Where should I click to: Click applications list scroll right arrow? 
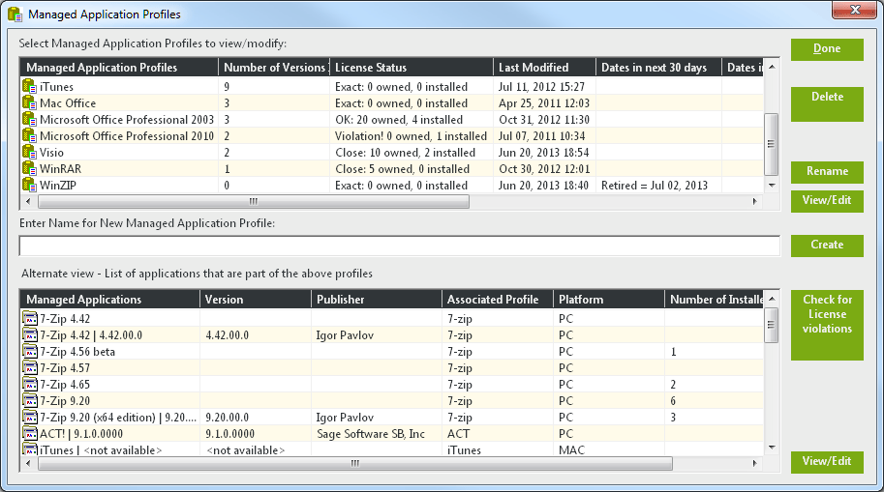[755, 463]
